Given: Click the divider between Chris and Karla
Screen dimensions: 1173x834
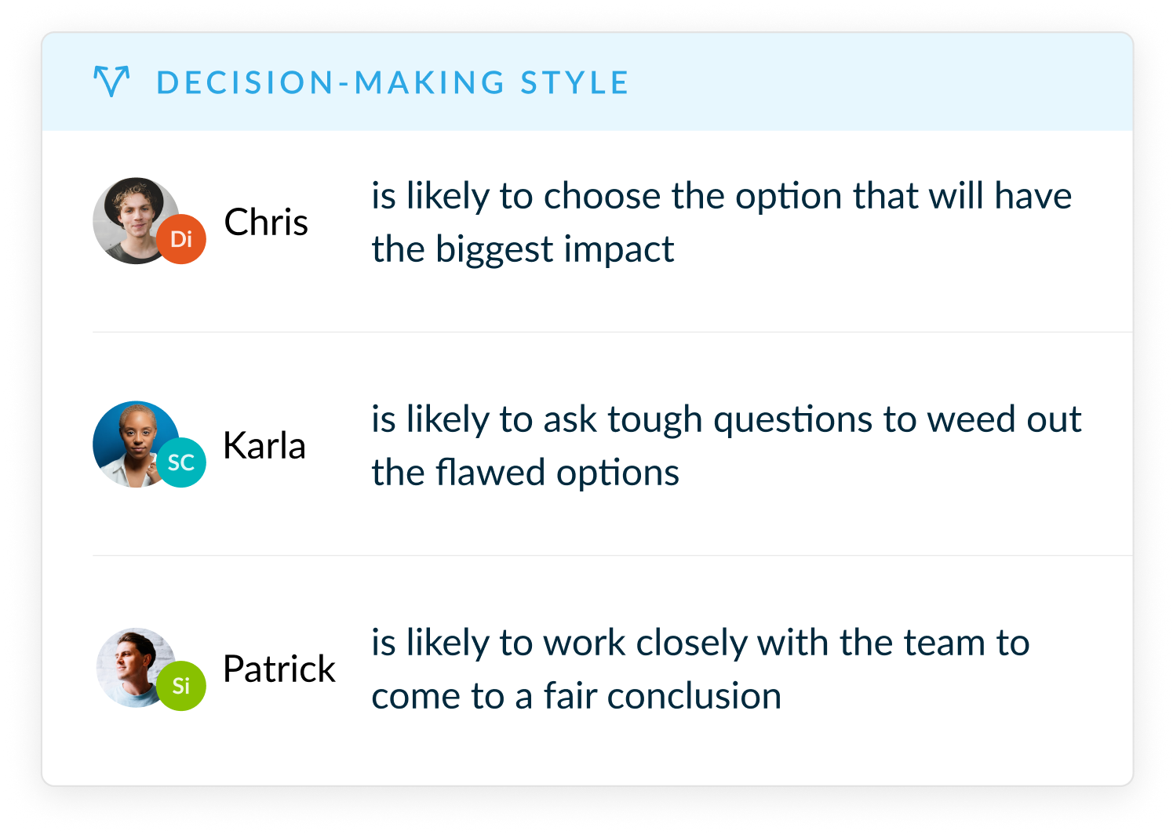Looking at the screenshot, I should [x=612, y=332].
